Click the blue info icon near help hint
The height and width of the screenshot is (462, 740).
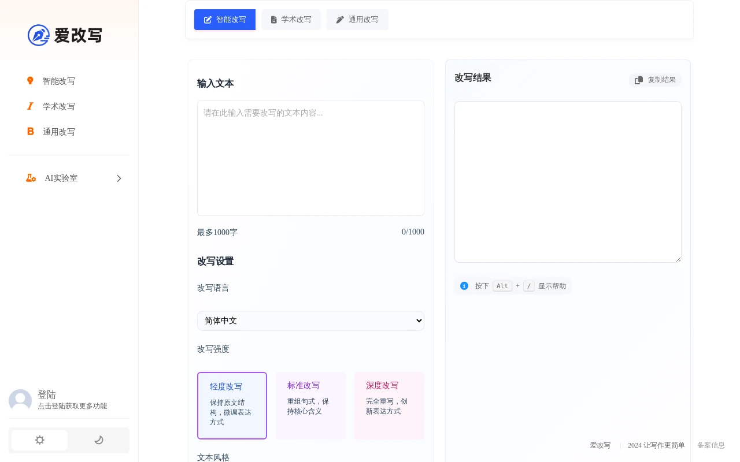(464, 286)
